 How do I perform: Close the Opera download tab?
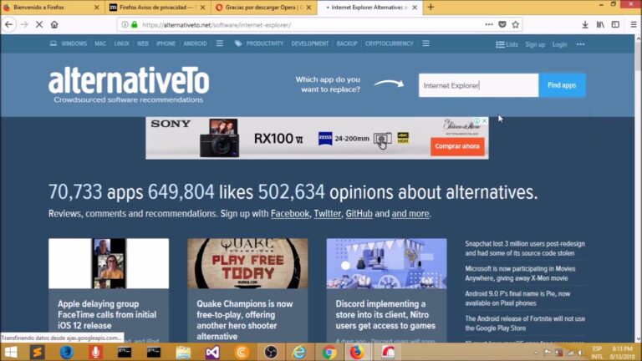pyautogui.click(x=308, y=8)
